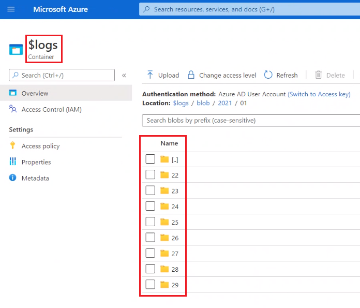Image resolution: width=360 pixels, height=308 pixels.
Task: Select folder 27 using its checkbox
Action: coord(150,253)
